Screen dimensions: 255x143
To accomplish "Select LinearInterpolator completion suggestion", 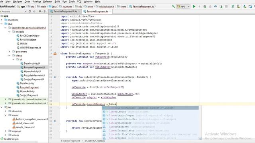I will coord(150,131).
